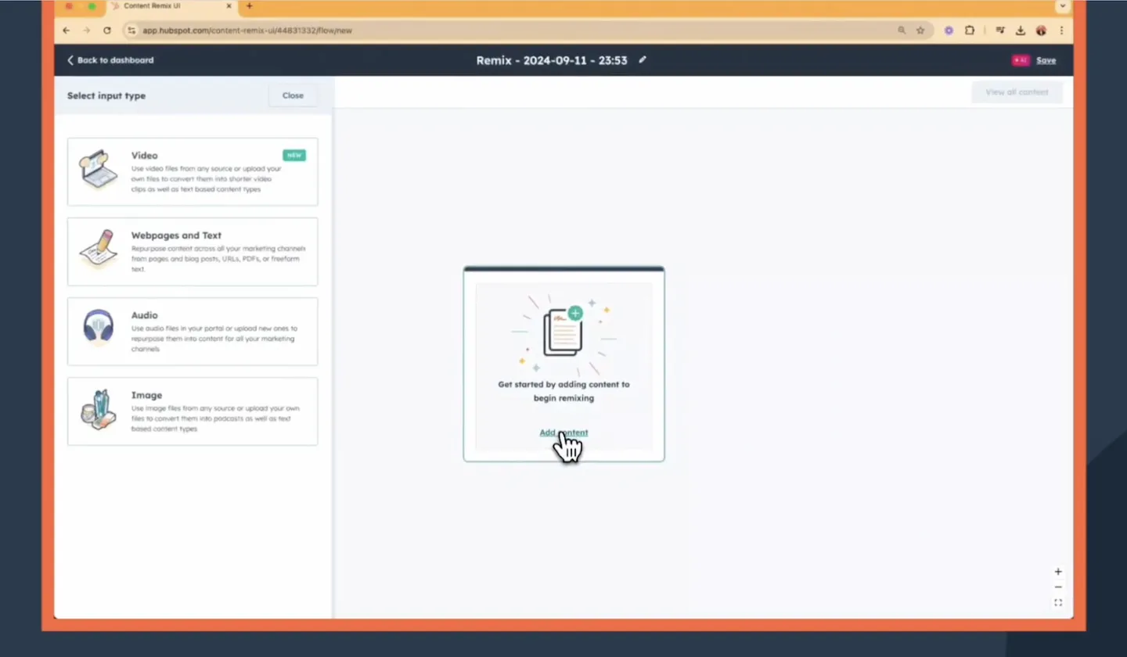Open the browser Extensions puzzle icon

pos(970,31)
